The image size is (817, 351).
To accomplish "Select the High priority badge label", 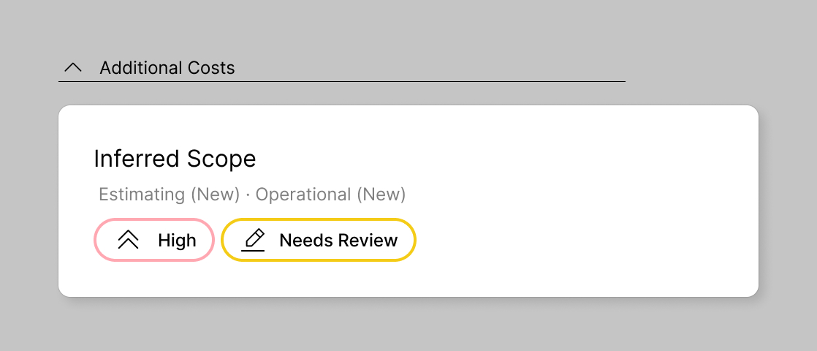I will (177, 240).
